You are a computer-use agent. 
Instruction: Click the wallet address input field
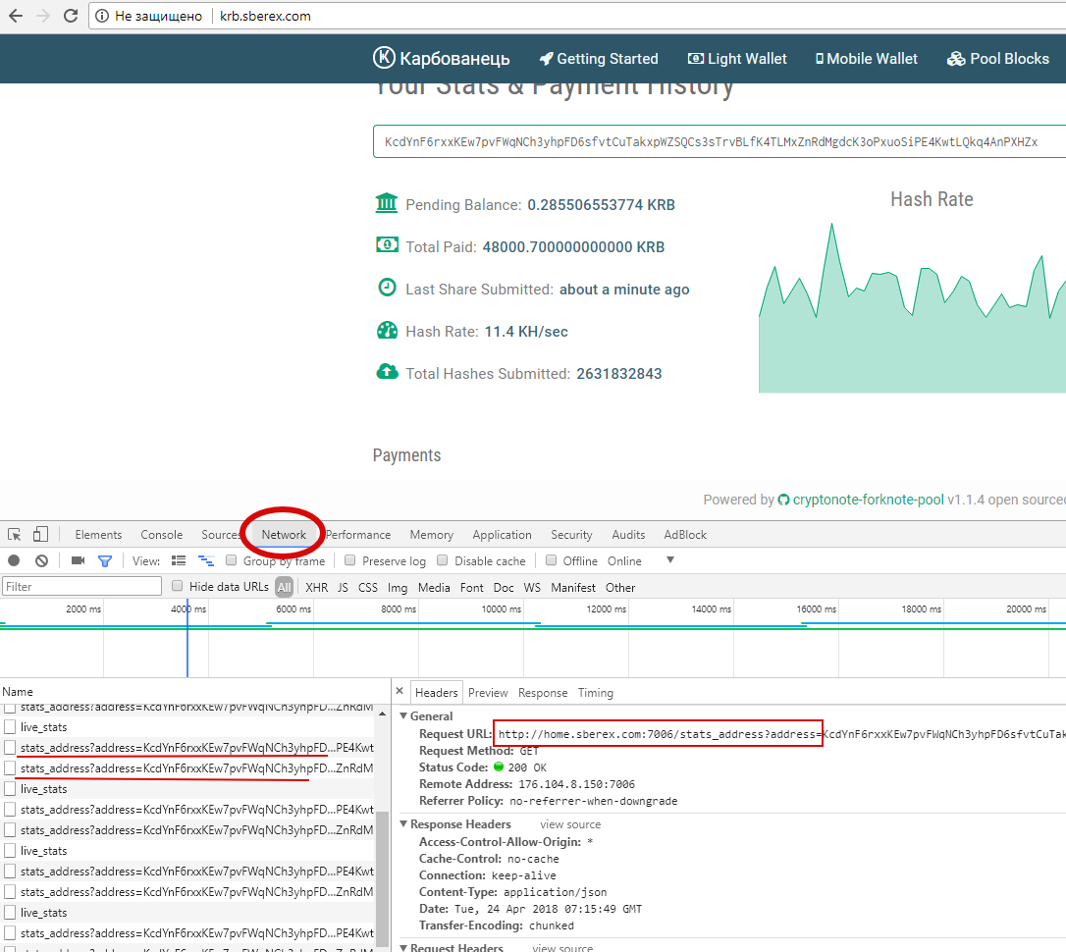point(719,141)
